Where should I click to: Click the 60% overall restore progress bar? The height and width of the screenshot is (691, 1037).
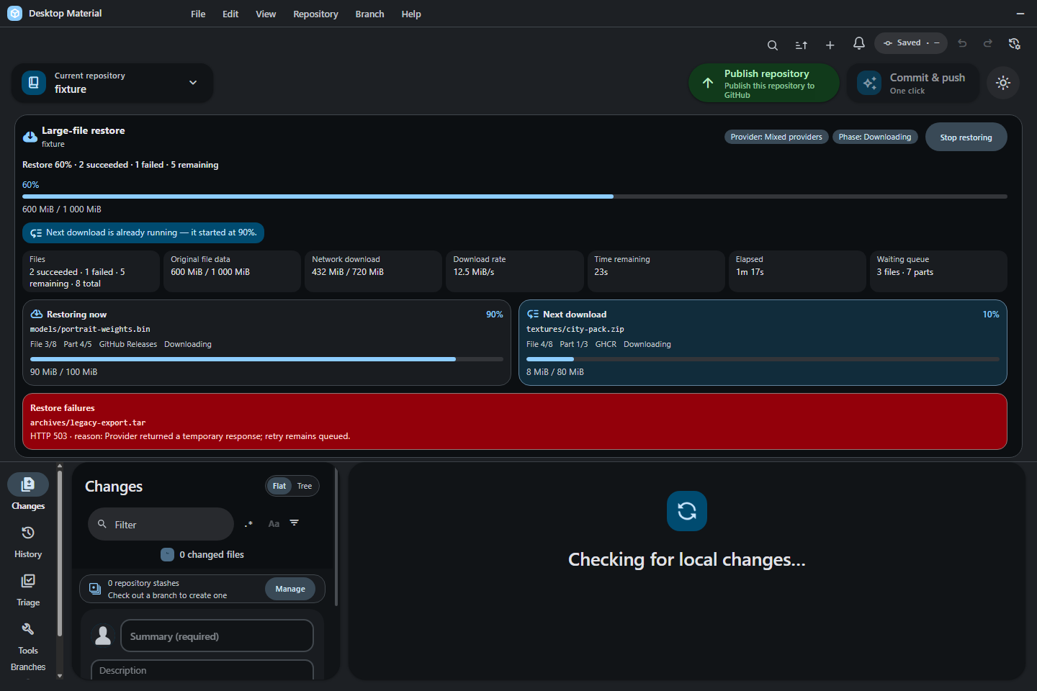click(x=515, y=197)
